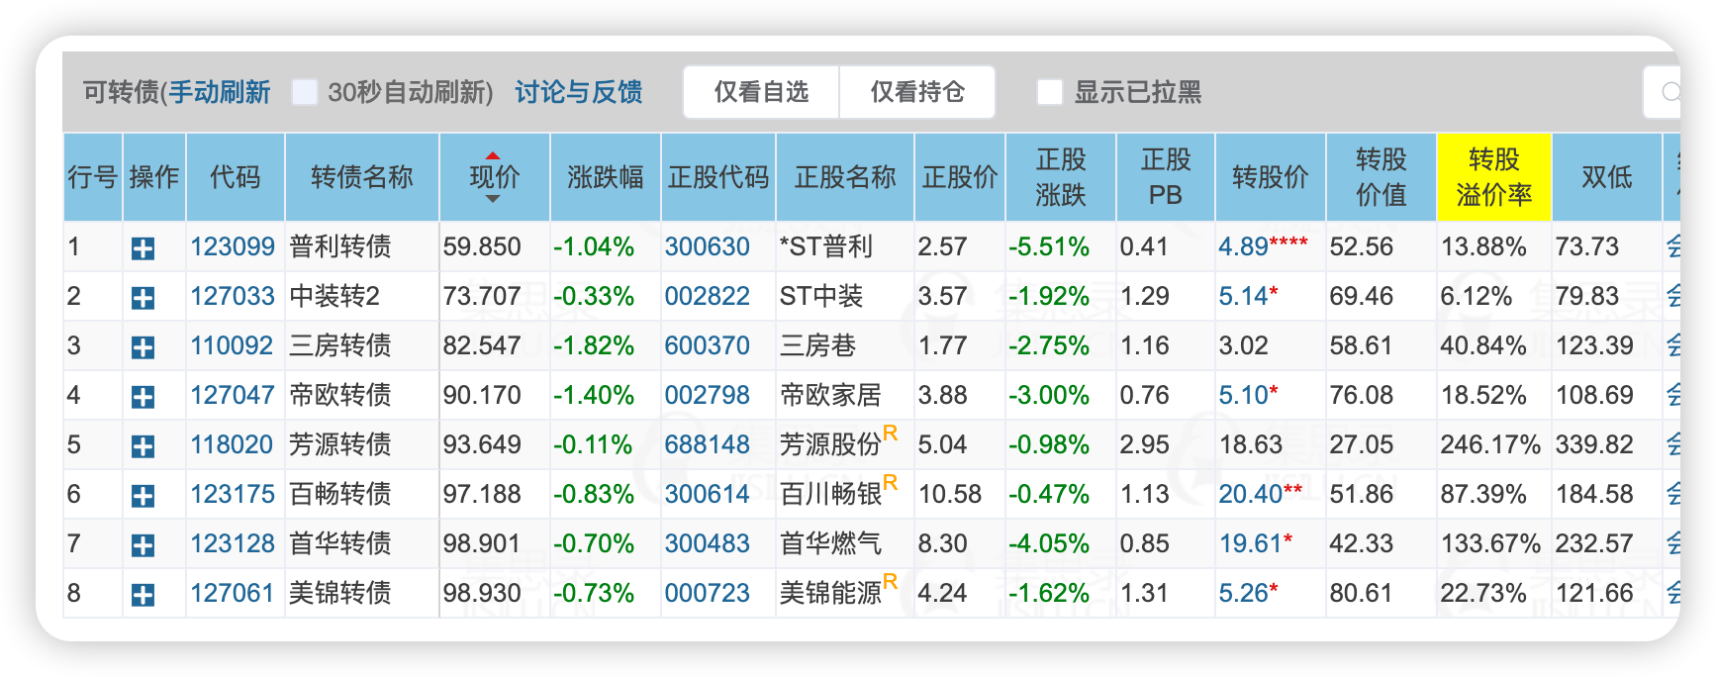
Task: Click the R badge beside 芳源股份
Action: point(890,434)
